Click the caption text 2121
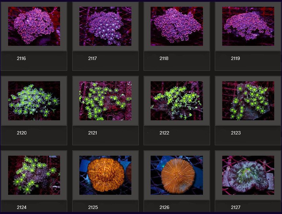The height and width of the screenshot is (214, 282). (x=93, y=133)
